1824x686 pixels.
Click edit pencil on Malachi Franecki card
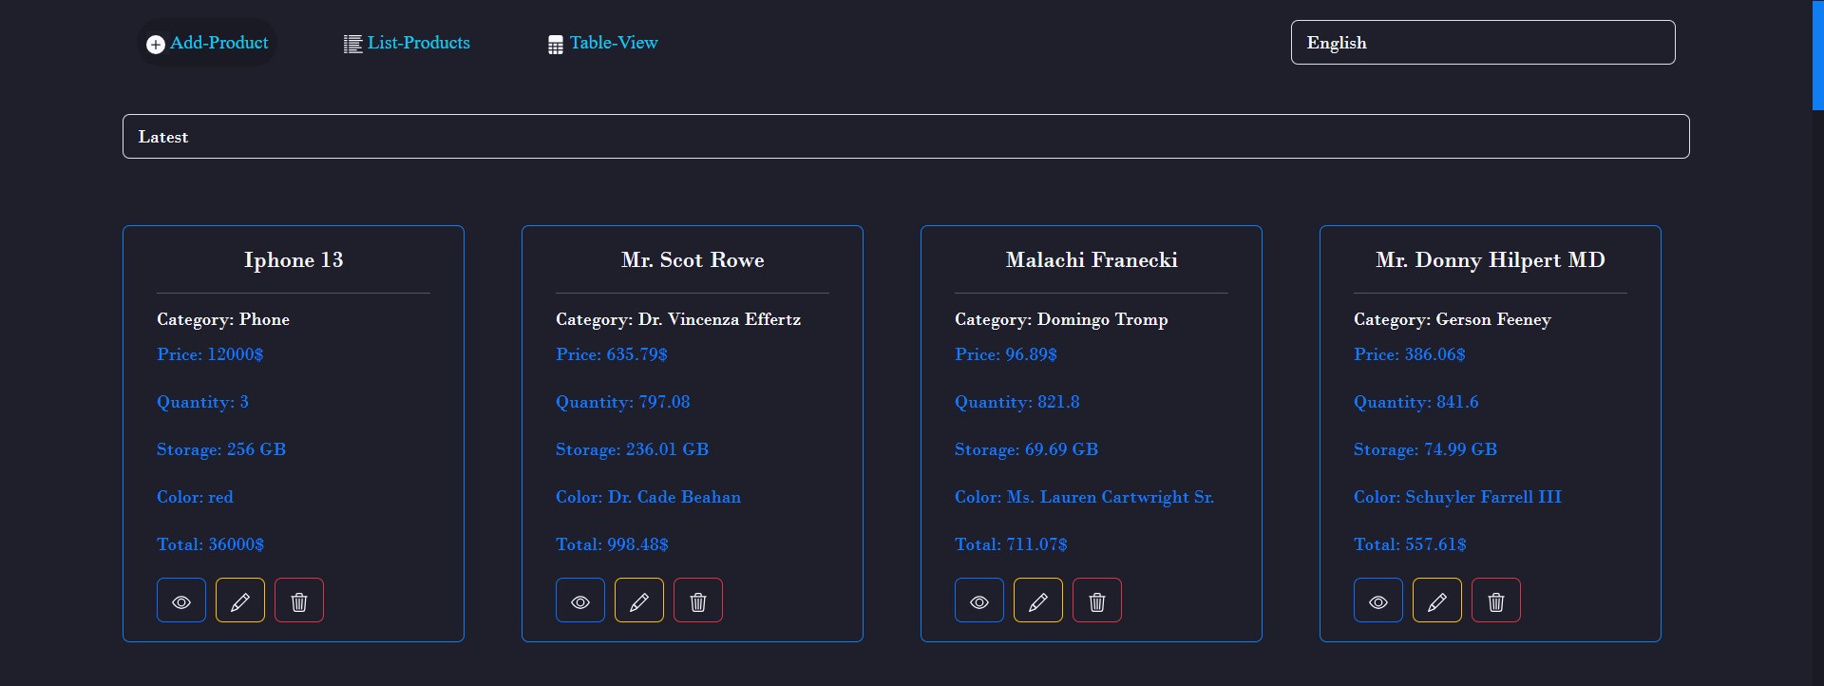tap(1038, 600)
